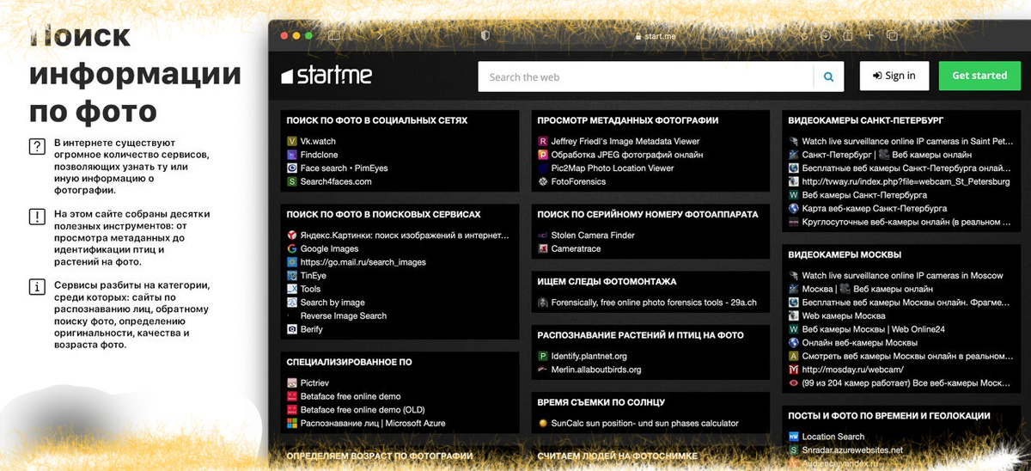Click ПРОСМОТР МЕТАДАННЫХ ФОТОГРАФИИ heading
The height and width of the screenshot is (471, 1031).
[627, 120]
